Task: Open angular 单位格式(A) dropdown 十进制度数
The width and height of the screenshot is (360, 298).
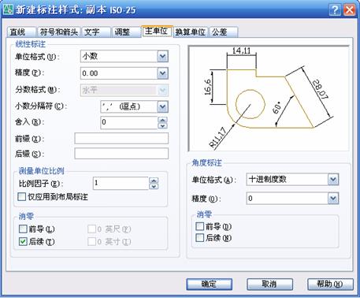Action: tap(333, 180)
